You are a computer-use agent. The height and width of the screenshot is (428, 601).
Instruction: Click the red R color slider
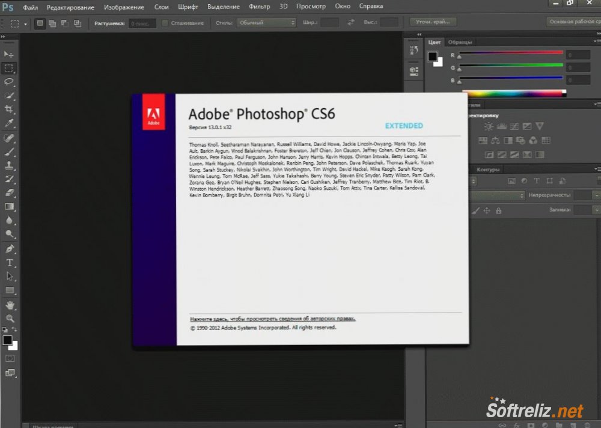tap(511, 53)
